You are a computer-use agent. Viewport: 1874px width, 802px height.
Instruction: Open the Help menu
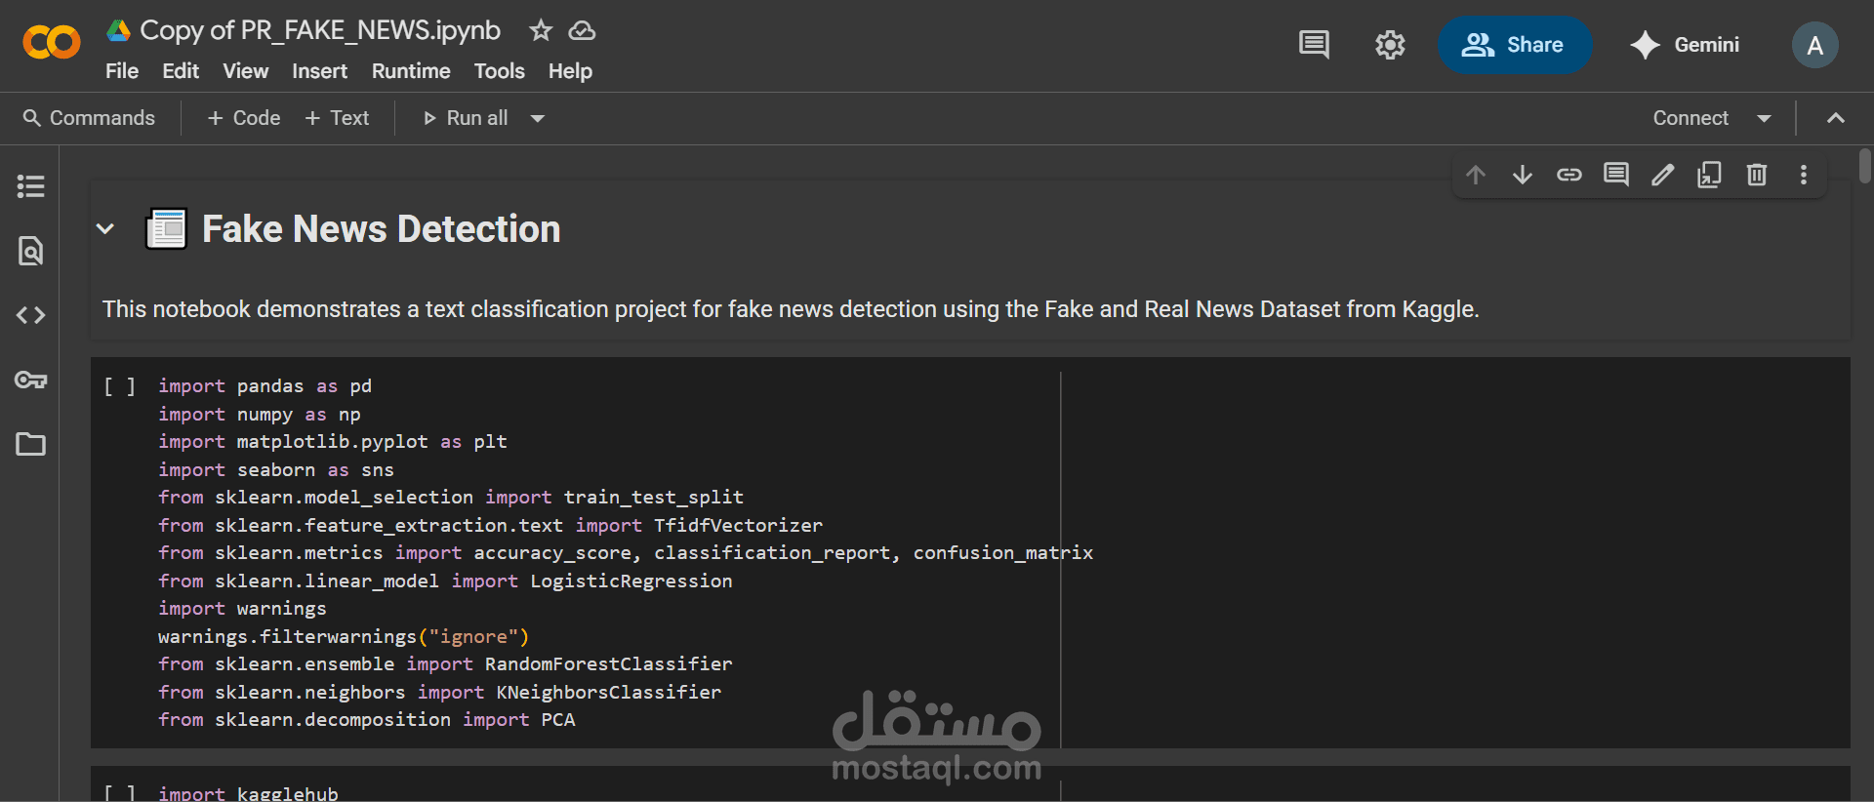pos(570,71)
